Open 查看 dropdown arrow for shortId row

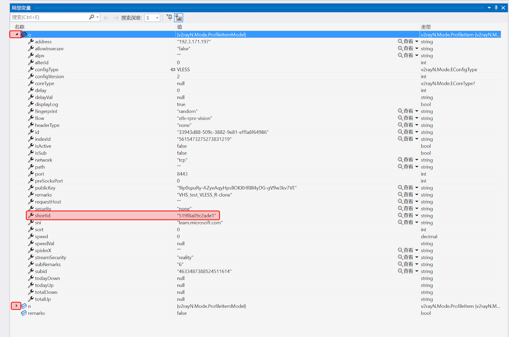[417, 216]
